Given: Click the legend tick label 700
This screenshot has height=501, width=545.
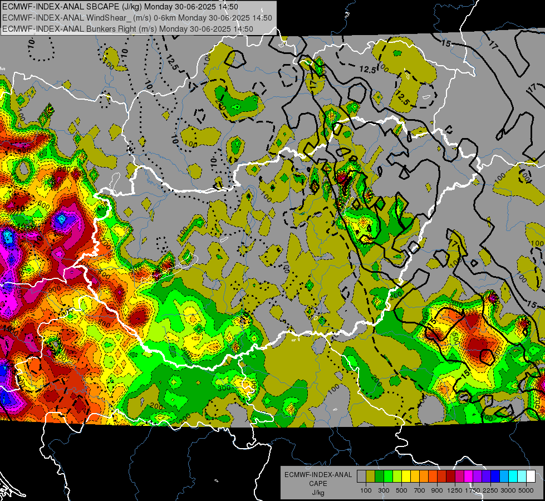Looking at the screenshot, I should pos(420,490).
